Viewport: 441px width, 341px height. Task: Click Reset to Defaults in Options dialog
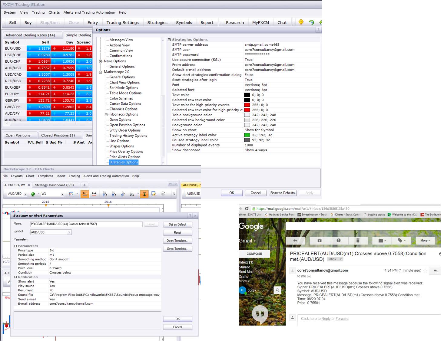[x=283, y=193]
